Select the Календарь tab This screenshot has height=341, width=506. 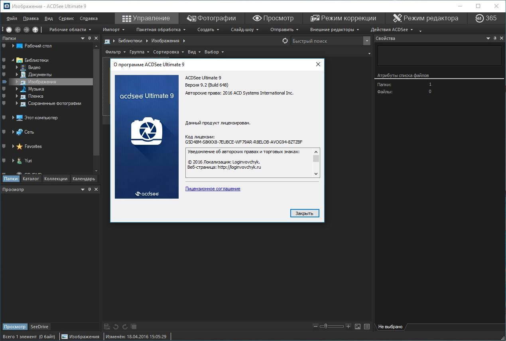[x=84, y=179]
